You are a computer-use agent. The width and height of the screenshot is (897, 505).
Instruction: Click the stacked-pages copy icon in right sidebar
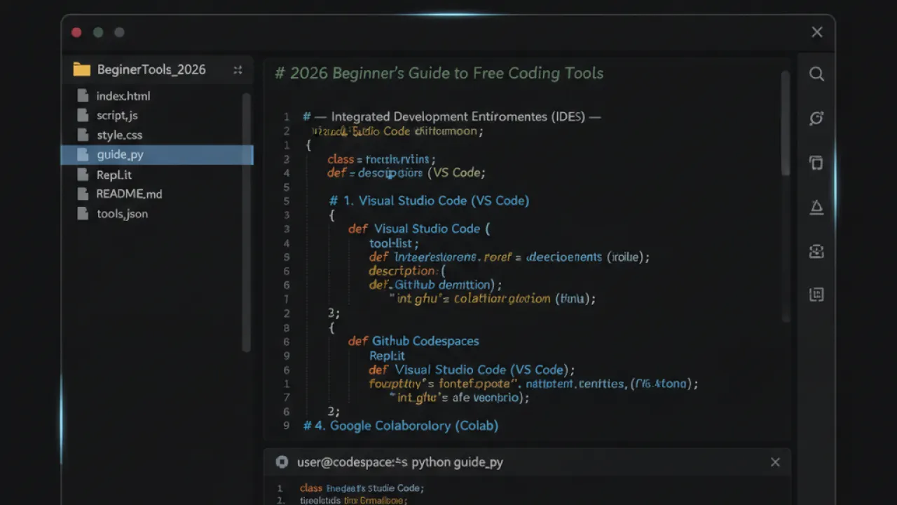pos(816,163)
